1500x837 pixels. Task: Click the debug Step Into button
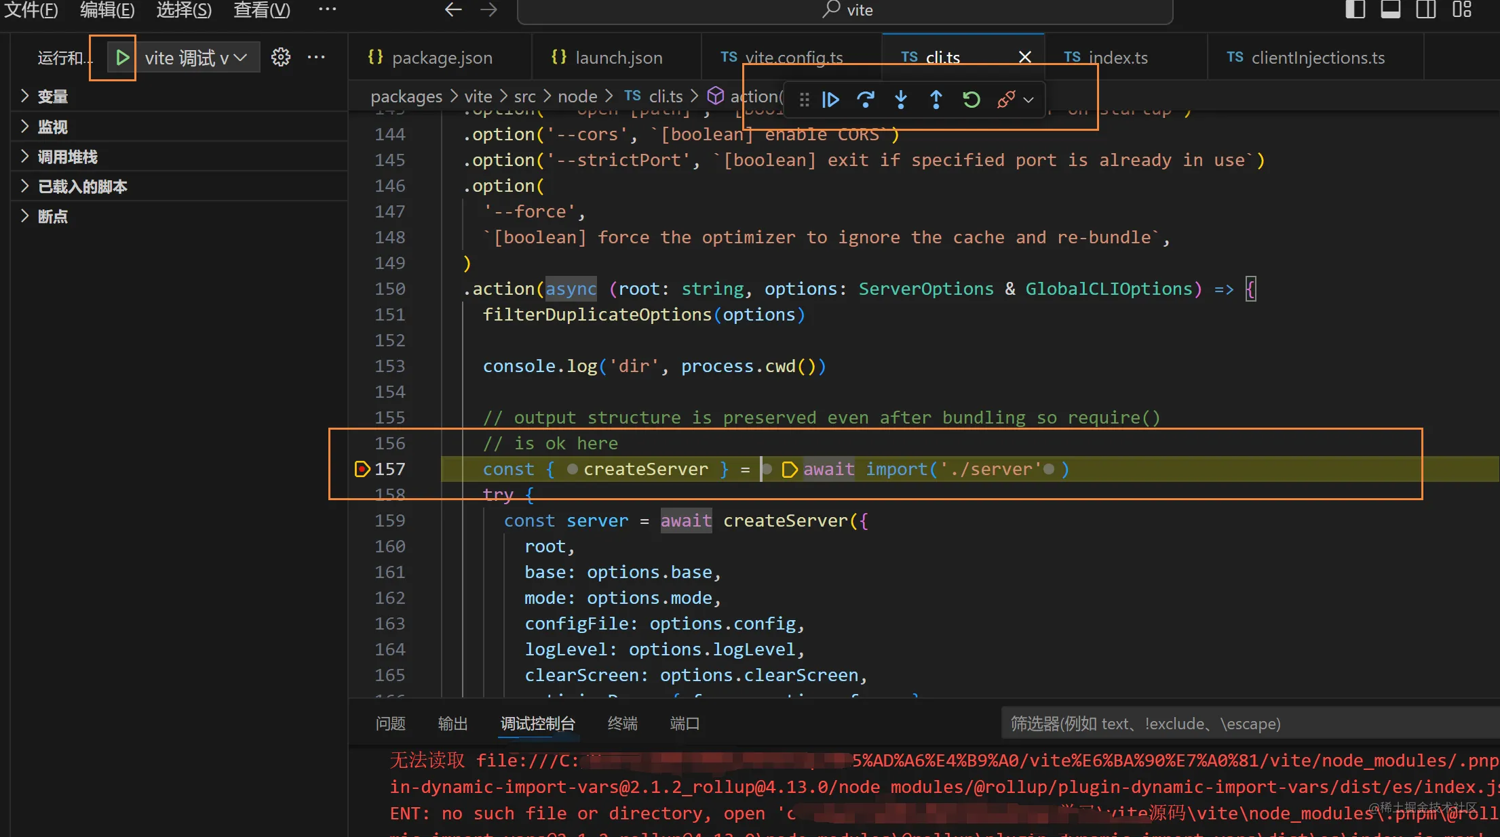901,100
